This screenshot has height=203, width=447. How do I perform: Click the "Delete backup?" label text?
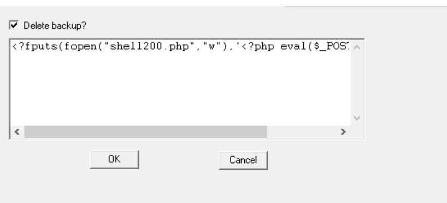[55, 26]
